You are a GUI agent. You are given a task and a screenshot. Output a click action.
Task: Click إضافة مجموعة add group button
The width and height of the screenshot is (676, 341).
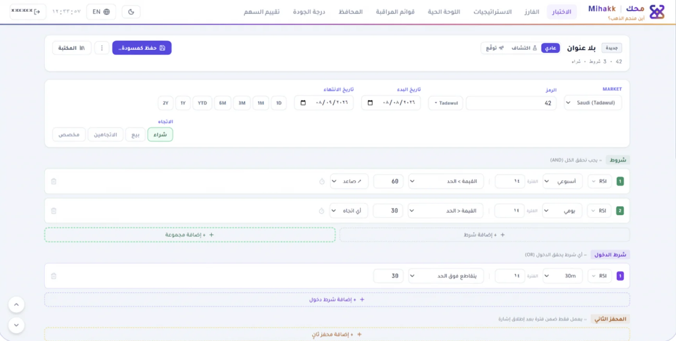click(x=190, y=235)
